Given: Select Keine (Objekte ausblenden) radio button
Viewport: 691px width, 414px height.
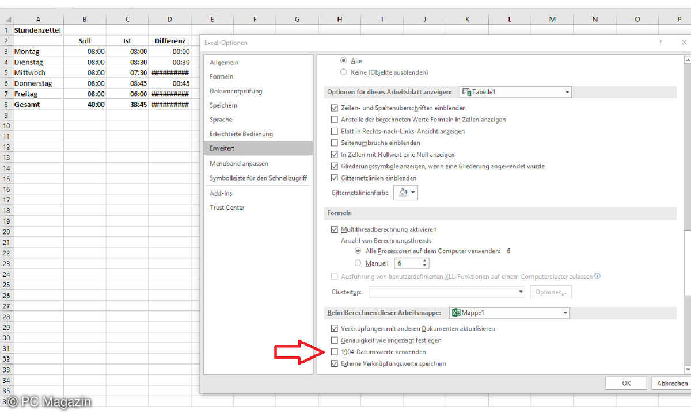Looking at the screenshot, I should tap(344, 72).
